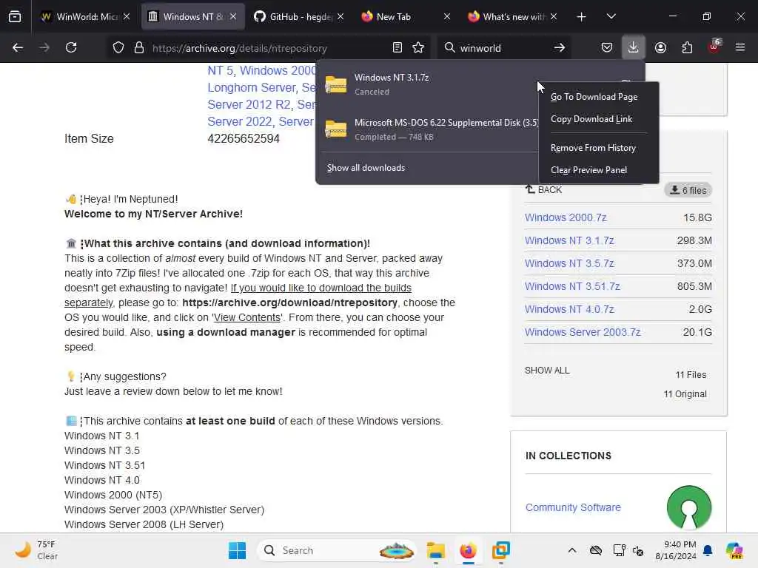Bookmark this page with the star icon
The width and height of the screenshot is (758, 568).
tap(419, 47)
